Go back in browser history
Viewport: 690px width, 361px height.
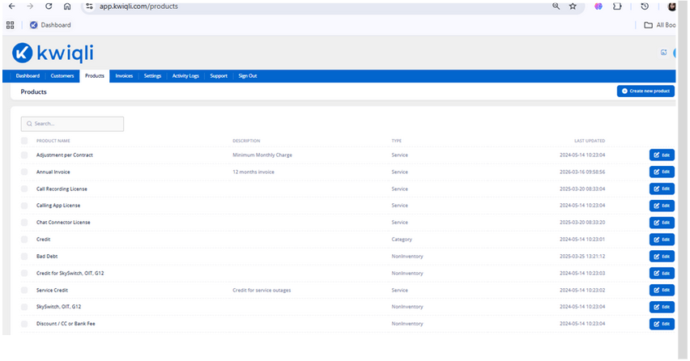click(x=12, y=6)
